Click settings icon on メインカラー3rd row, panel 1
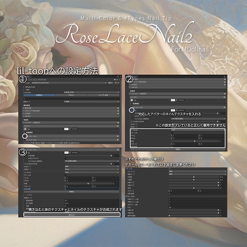The height and width of the screenshot is (247, 247). click(118, 140)
